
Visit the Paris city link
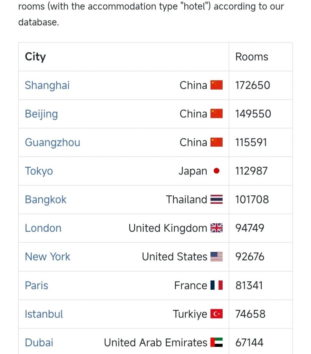tap(37, 285)
